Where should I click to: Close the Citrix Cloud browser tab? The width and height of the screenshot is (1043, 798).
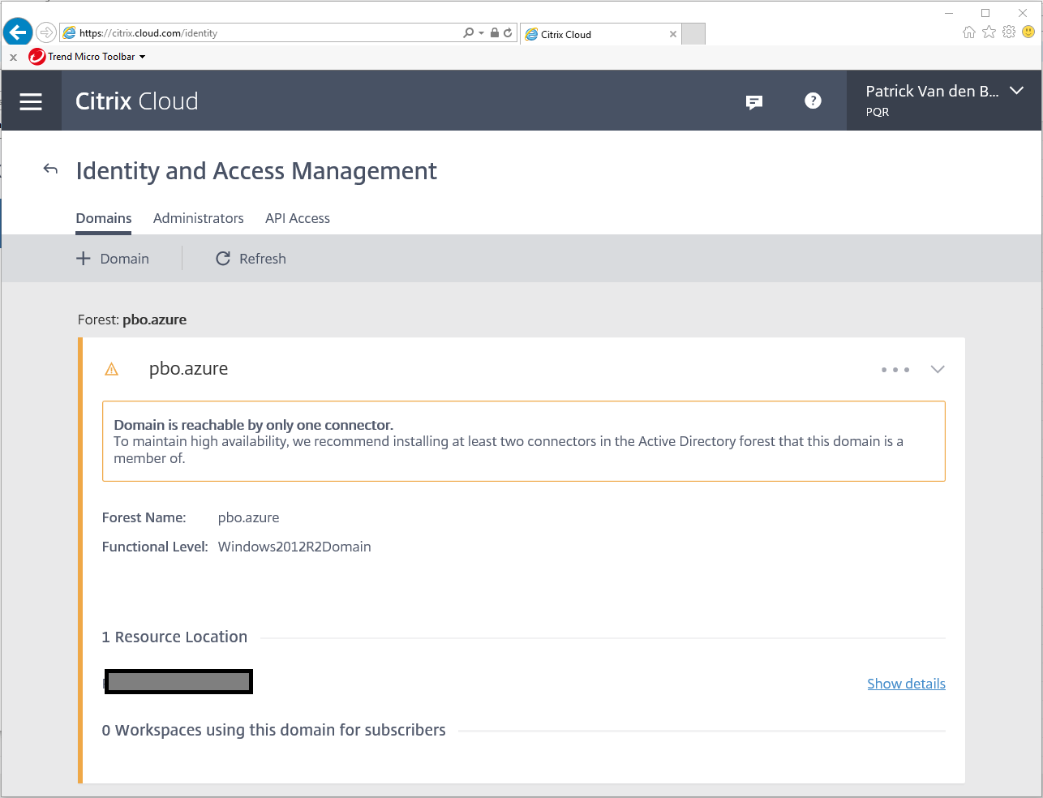pyautogui.click(x=672, y=34)
